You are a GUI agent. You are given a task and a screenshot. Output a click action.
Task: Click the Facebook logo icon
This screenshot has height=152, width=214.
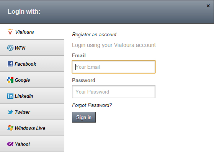(x=10, y=64)
